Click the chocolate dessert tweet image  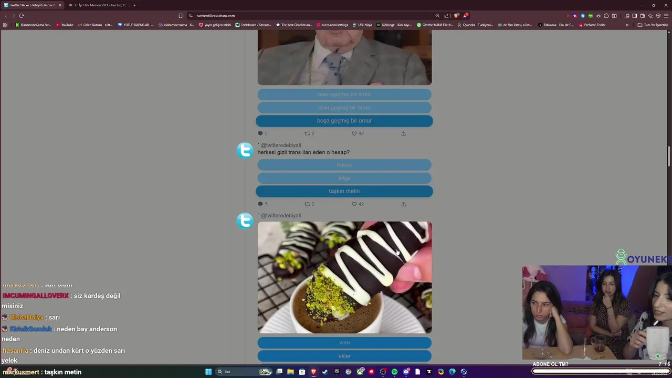[x=344, y=277]
